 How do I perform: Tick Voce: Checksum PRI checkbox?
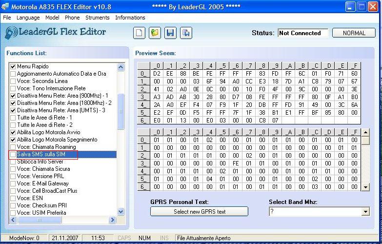pos(13,205)
